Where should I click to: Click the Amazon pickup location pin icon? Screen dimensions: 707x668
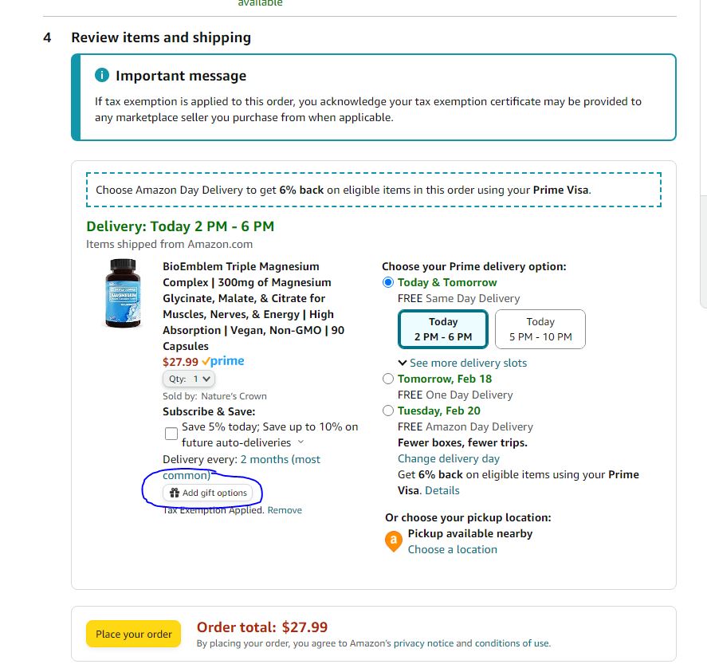(x=392, y=541)
